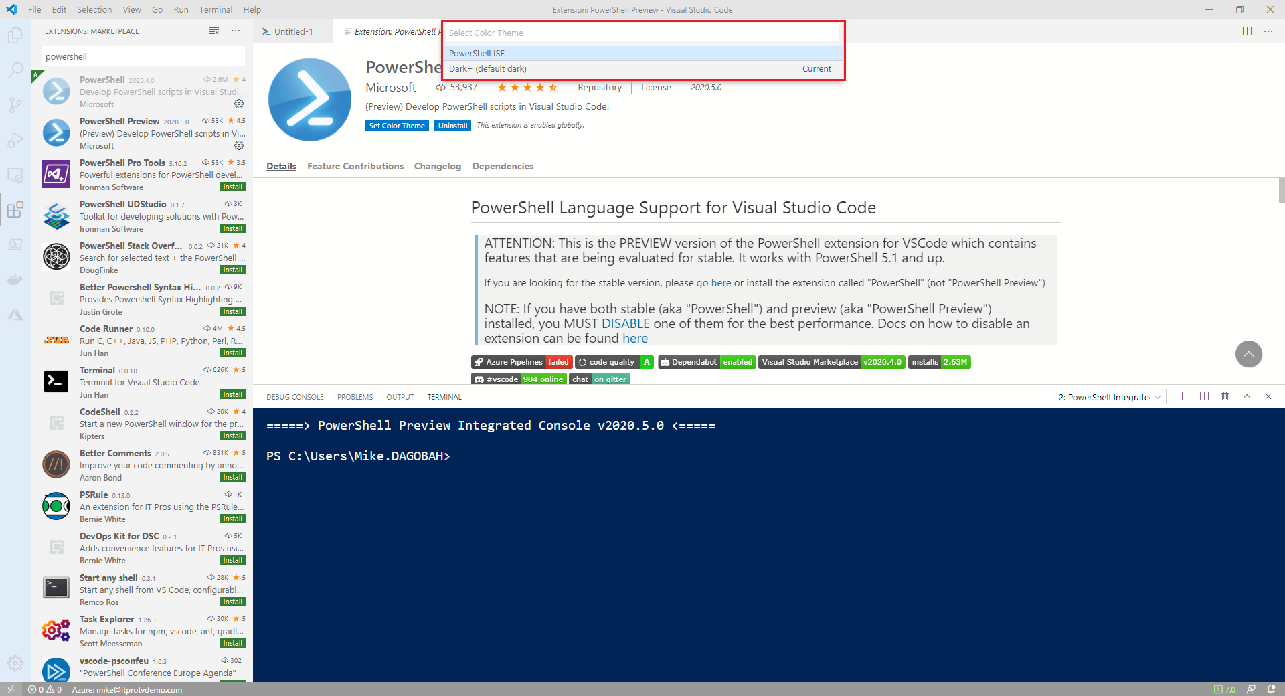Open the Extensions view icon
The height and width of the screenshot is (696, 1285).
coord(15,210)
